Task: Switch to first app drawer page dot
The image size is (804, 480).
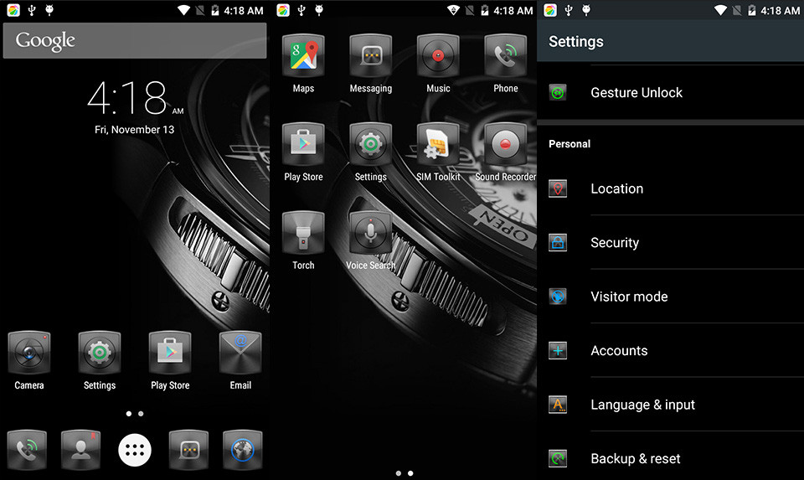Action: click(399, 473)
